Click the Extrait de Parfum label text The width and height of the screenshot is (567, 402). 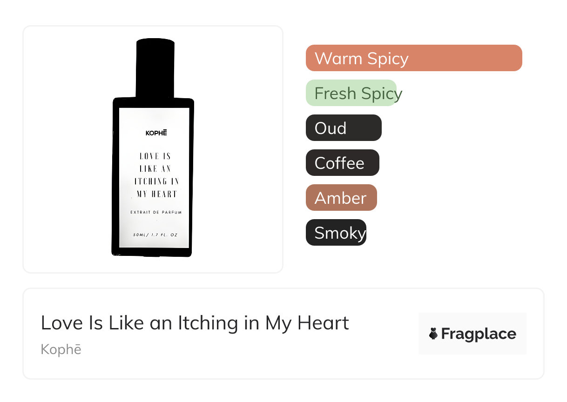pos(156,212)
